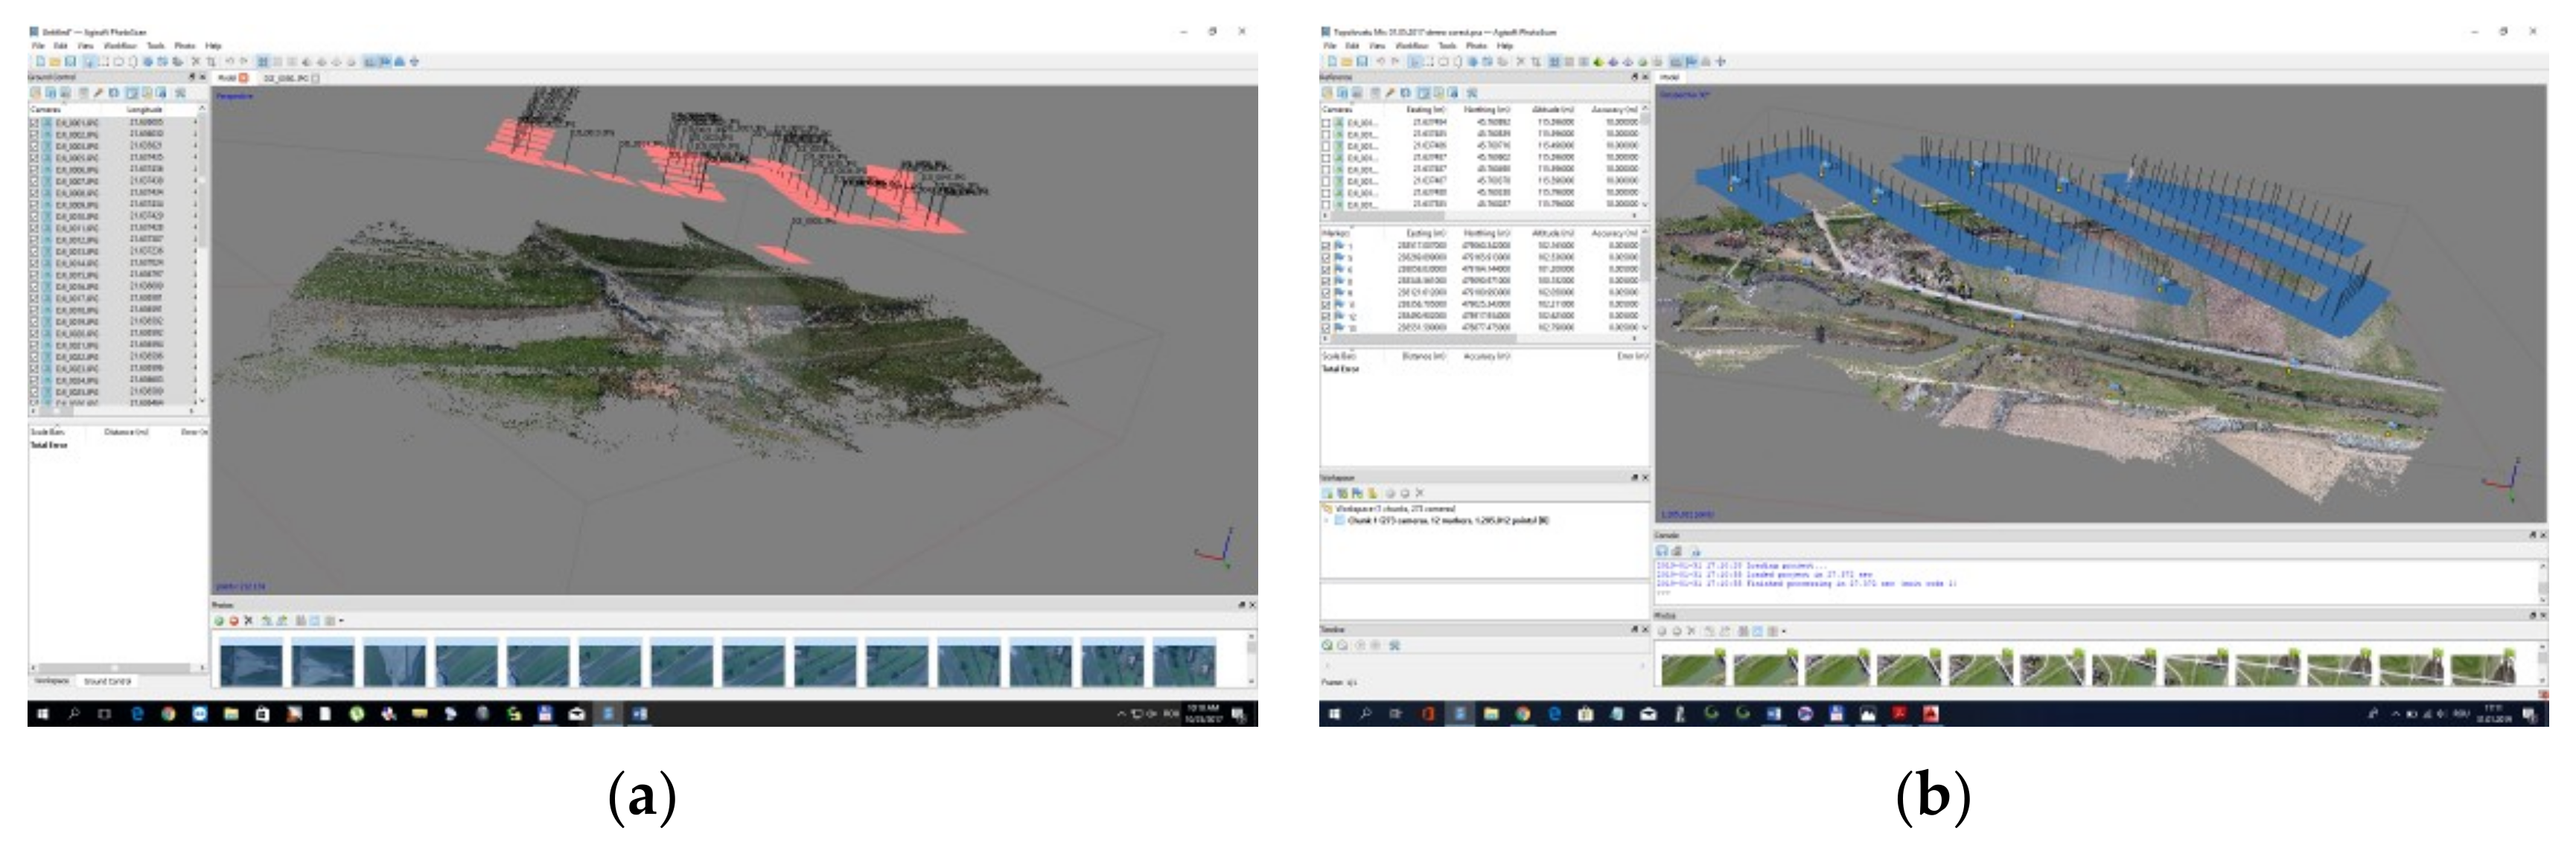Click the X remove icon in Workspace pane toolbar
Screen dimensions: 2576x851
[1420, 493]
